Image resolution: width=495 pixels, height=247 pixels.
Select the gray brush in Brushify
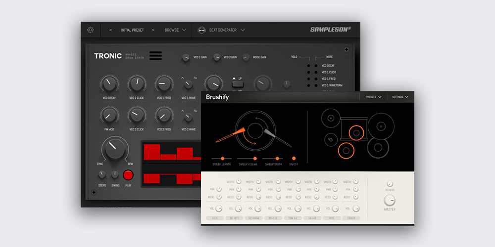pos(278,138)
